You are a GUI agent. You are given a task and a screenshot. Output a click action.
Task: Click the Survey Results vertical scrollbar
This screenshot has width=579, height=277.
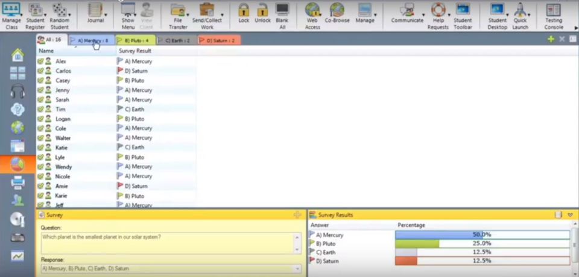point(575,248)
